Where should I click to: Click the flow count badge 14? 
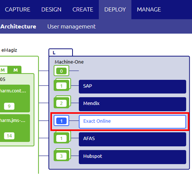[x=9, y=136]
